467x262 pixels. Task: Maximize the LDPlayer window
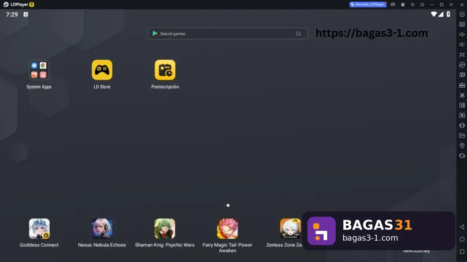441,4
